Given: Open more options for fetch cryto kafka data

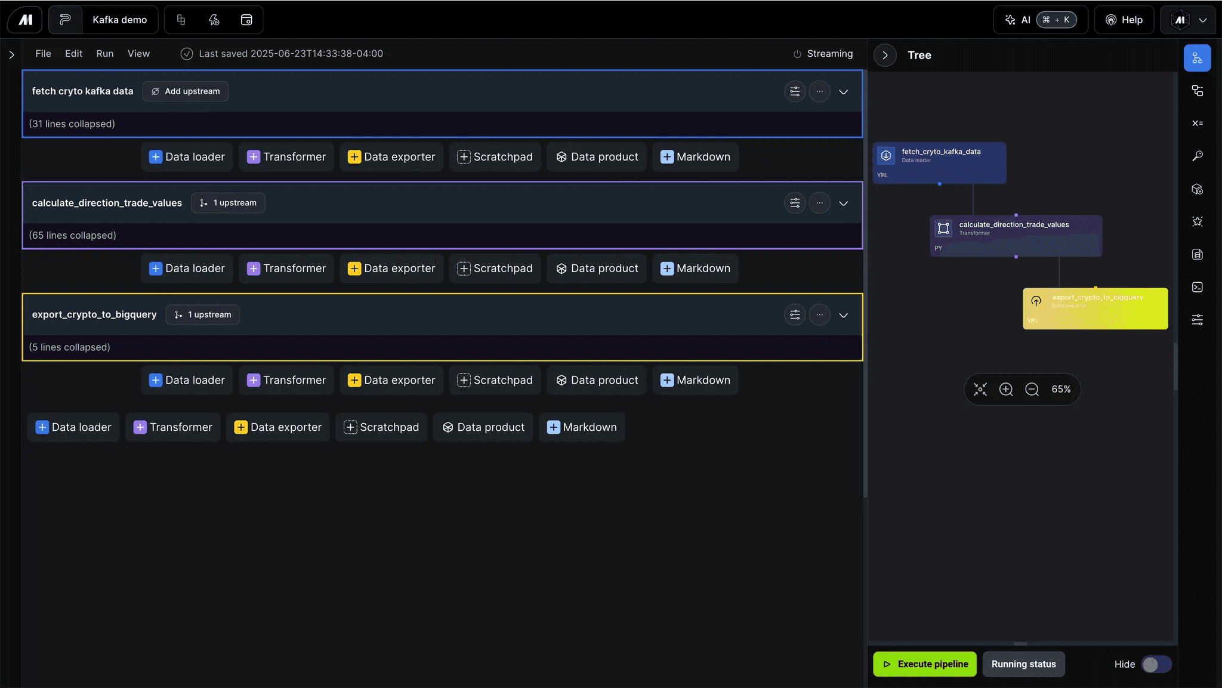Looking at the screenshot, I should click(x=819, y=91).
